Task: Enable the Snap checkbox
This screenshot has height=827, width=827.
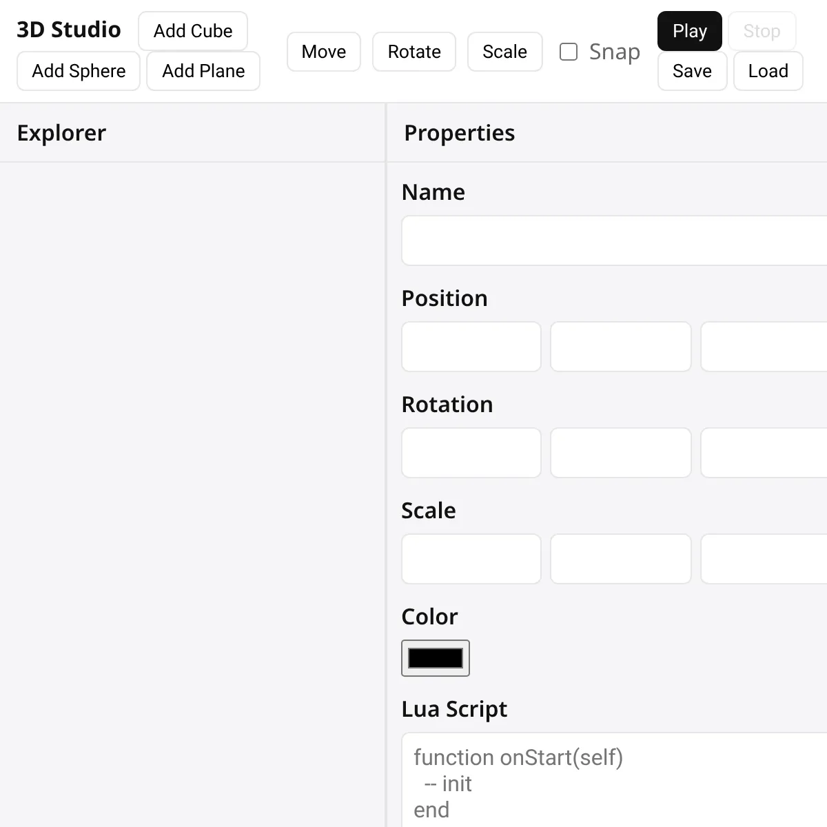Action: click(x=569, y=52)
